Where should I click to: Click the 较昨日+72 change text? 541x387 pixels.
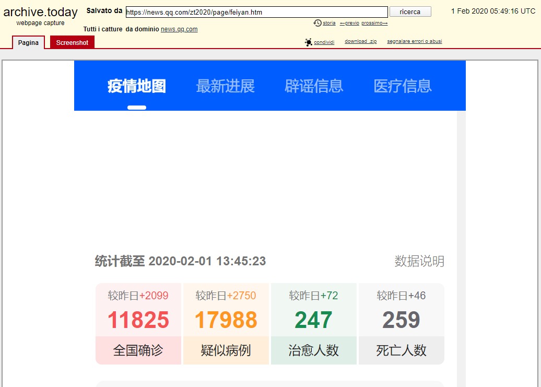[314, 296]
